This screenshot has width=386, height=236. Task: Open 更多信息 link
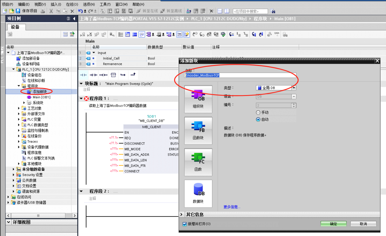click(x=232, y=207)
